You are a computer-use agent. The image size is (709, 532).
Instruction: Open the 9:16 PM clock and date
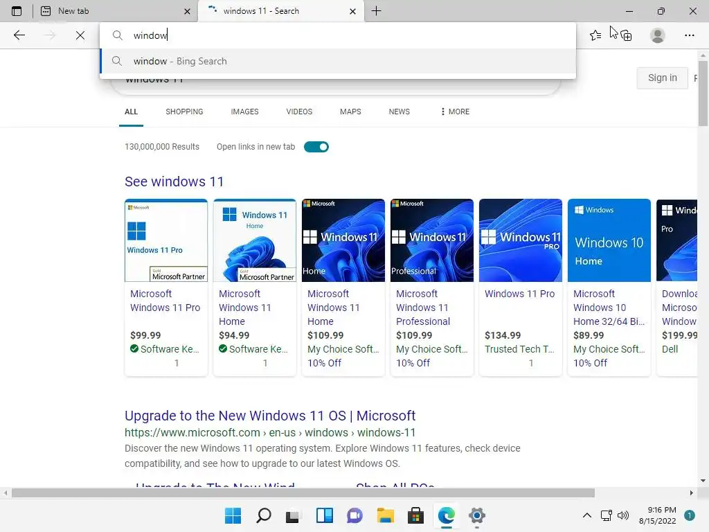tap(658, 515)
